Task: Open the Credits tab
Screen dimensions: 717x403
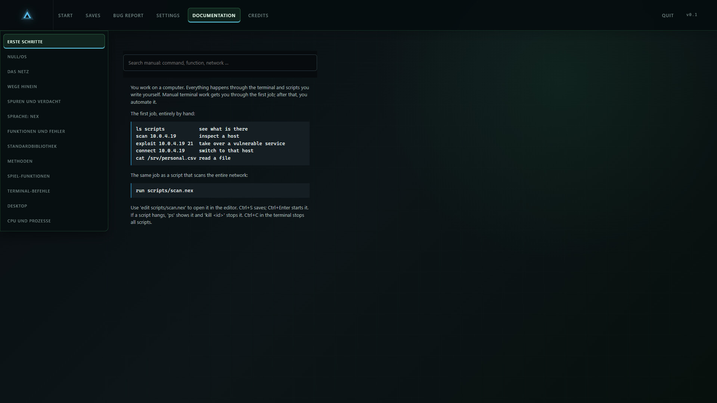Action: 258,15
